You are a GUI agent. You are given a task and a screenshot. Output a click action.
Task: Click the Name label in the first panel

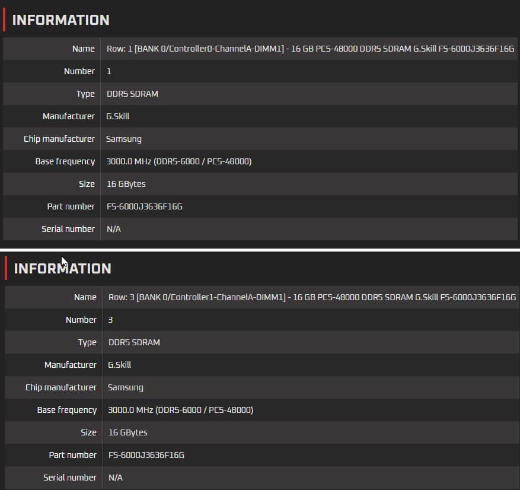coord(84,49)
